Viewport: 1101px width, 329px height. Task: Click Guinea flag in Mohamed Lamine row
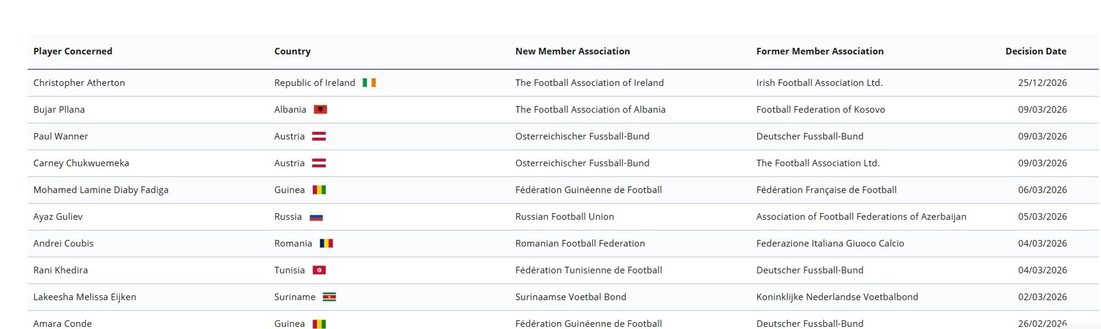coord(319,190)
